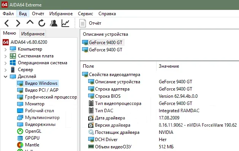Screen dimensions: 239x151
Task: Click the Системная плата motherboard icon
Action: [13, 56]
